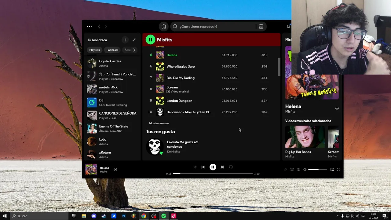
Task: Open Helena title in now-playing bar
Action: [x=104, y=168]
